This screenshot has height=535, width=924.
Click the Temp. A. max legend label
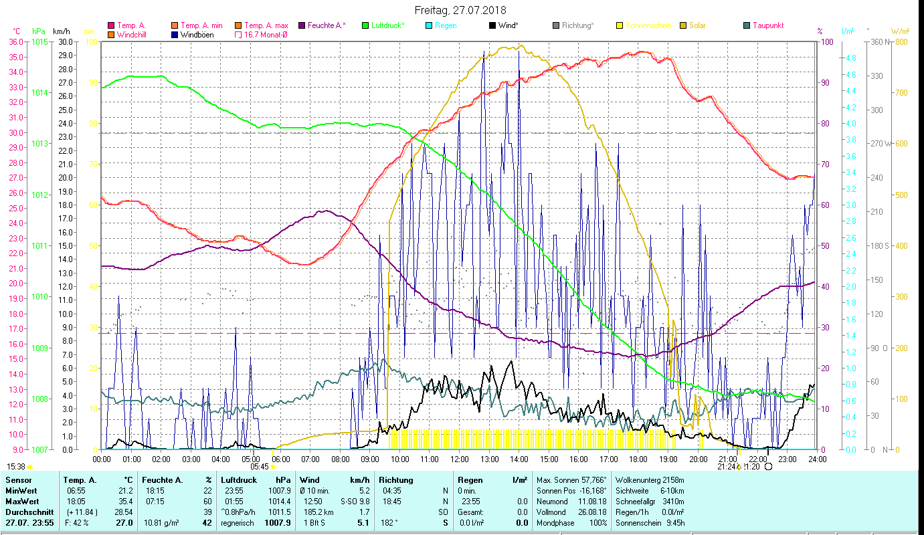coord(266,25)
